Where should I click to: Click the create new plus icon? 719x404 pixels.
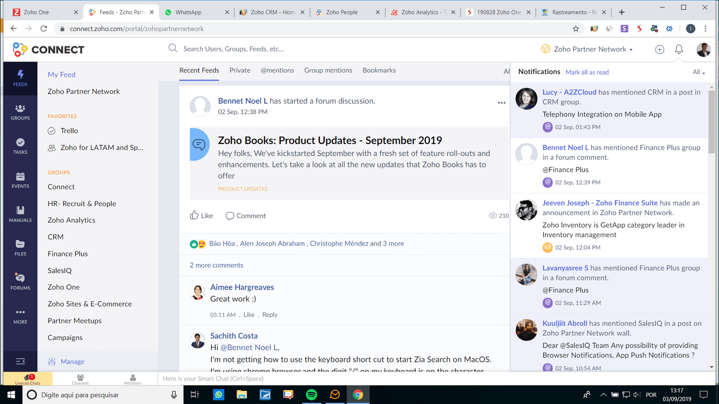click(x=659, y=49)
